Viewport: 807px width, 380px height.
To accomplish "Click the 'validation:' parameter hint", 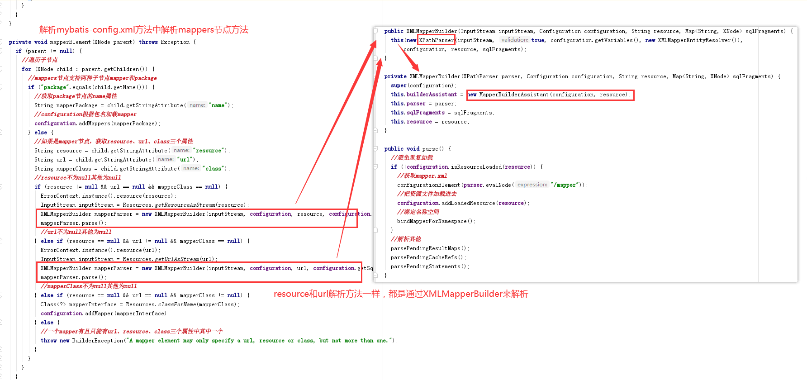I will [515, 40].
